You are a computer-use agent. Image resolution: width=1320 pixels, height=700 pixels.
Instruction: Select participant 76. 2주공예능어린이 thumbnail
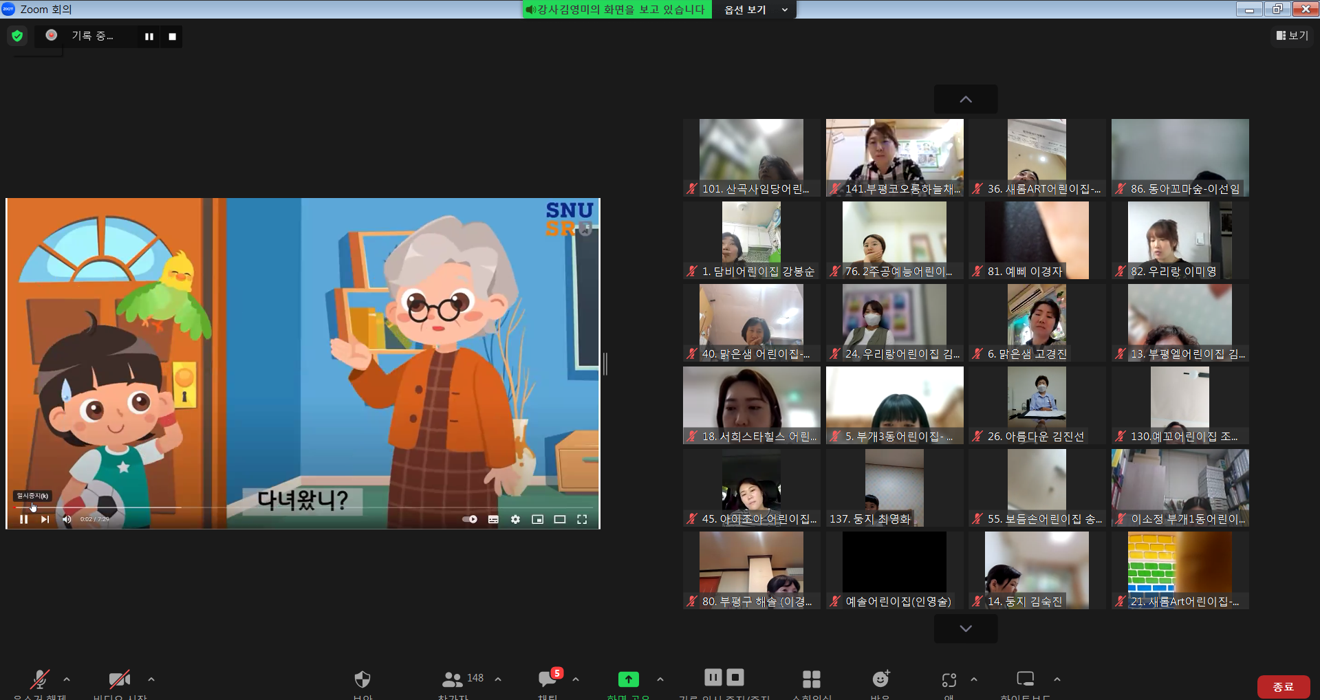coord(894,240)
